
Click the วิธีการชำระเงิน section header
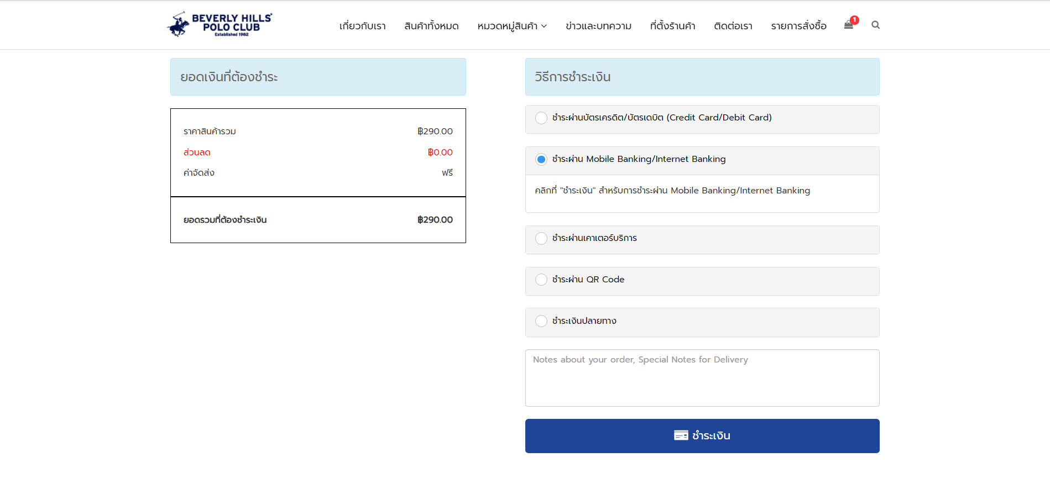click(x=702, y=77)
